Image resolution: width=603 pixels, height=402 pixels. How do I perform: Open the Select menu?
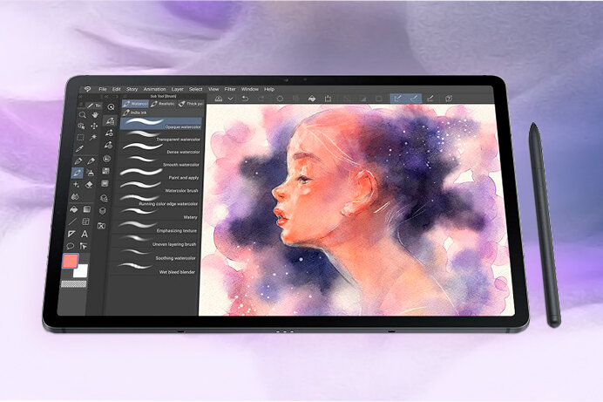[196, 89]
